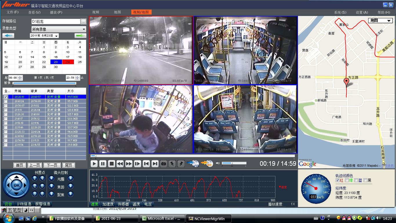This screenshot has width=396, height=223.
Task: Click the first pushpin marker icon
Action: coord(172,164)
